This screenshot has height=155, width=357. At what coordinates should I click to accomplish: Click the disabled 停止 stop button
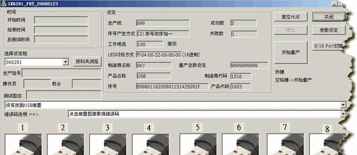point(290,30)
